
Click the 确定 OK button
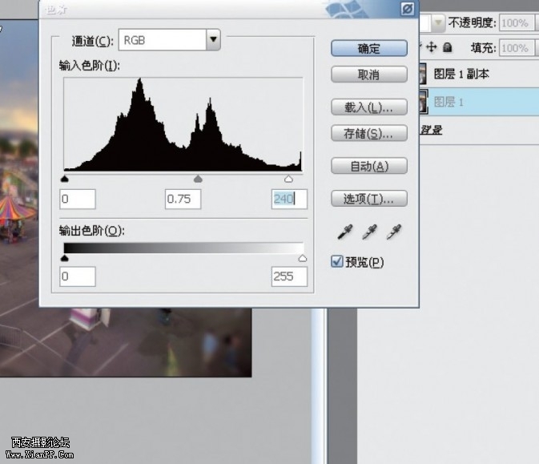tap(368, 48)
